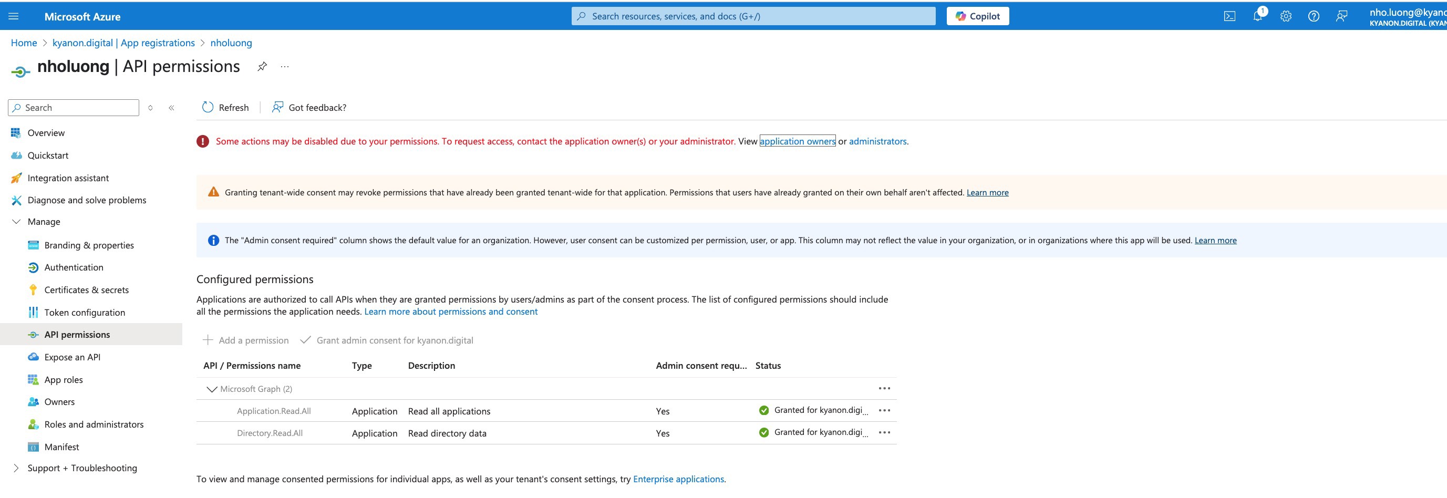Collapse the Microsoft Graph (2) group
This screenshot has height=498, width=1447.
coord(211,389)
